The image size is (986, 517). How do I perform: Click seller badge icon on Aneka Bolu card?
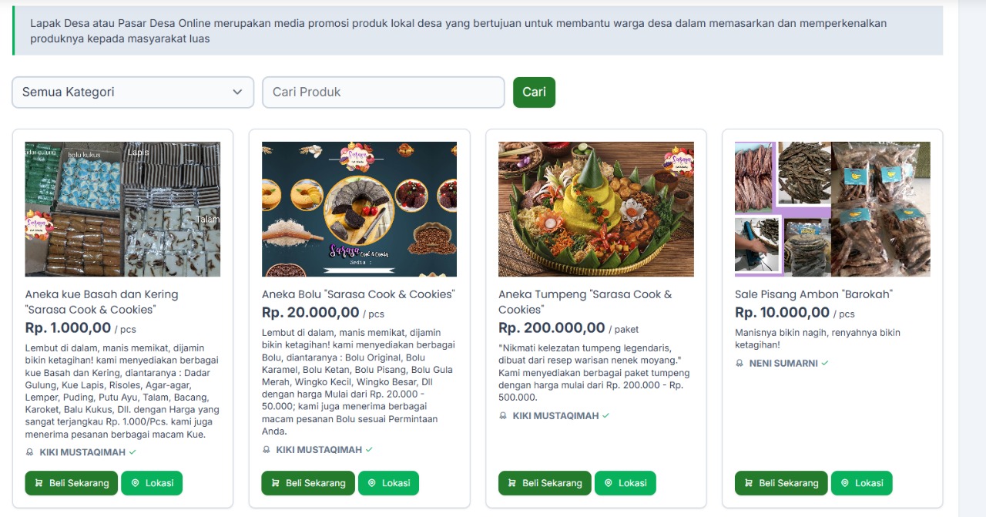267,450
